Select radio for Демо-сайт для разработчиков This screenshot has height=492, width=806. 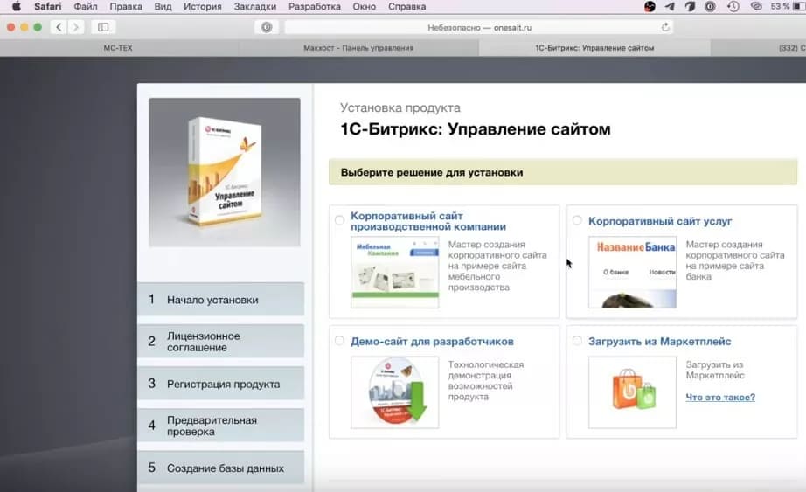(339, 340)
